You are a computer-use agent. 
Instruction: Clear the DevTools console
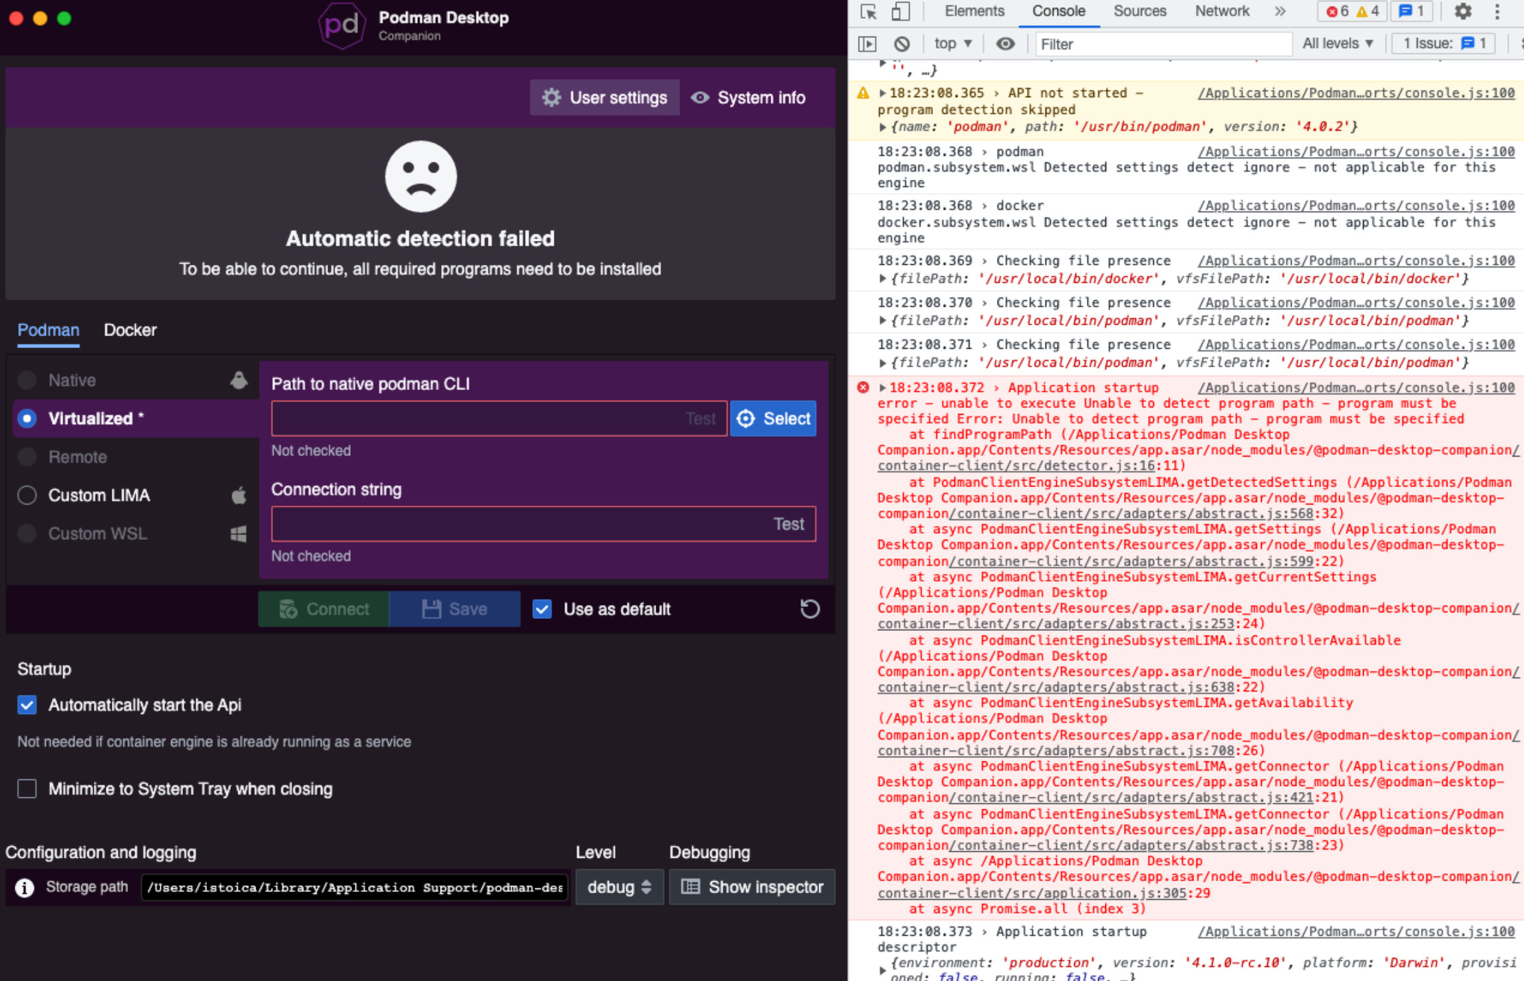click(902, 43)
